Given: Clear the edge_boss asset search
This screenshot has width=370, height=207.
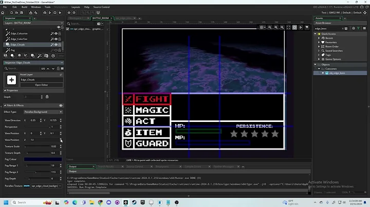Looking at the screenshot, I should (343, 29).
